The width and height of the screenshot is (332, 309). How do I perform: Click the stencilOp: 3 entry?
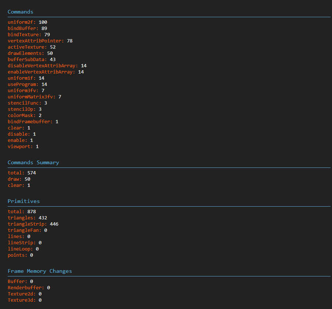point(25,109)
